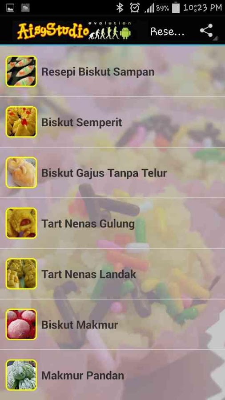
Task: Tap the Makmur Pandan list entry
Action: click(112, 375)
